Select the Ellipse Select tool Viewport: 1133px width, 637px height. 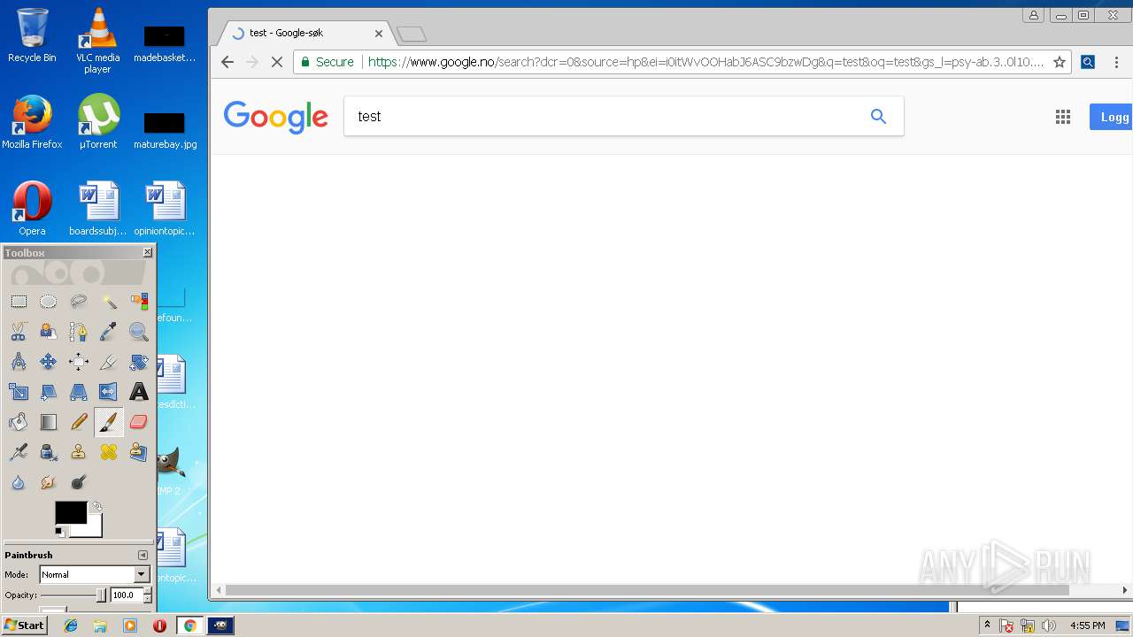click(x=49, y=302)
